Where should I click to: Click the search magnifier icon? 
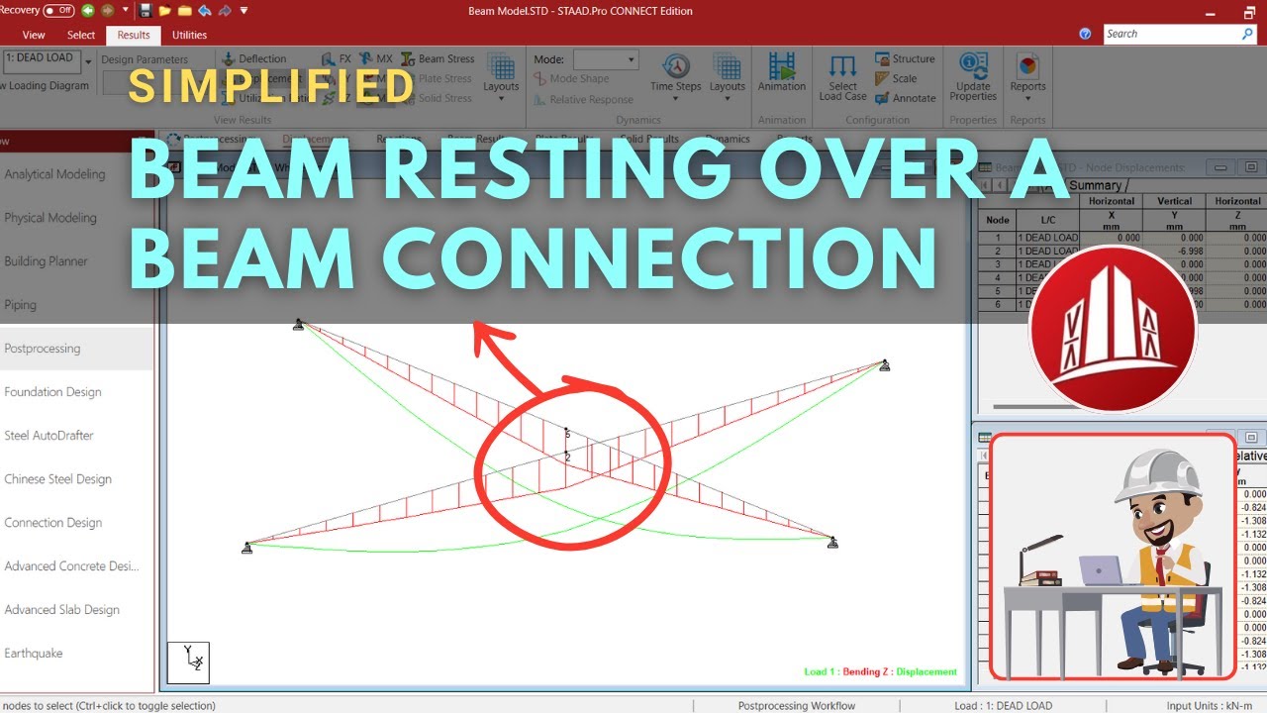point(1247,34)
